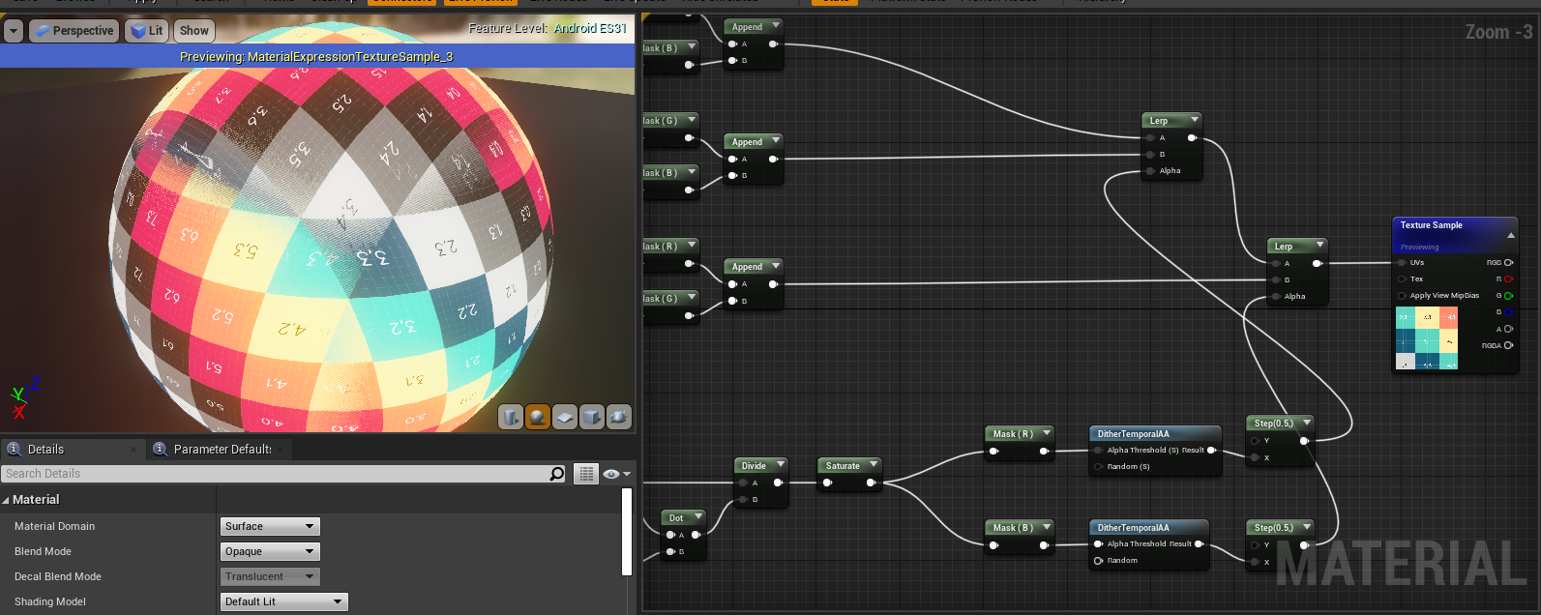Click the Texture Sample node thumbnail

tap(1426, 338)
